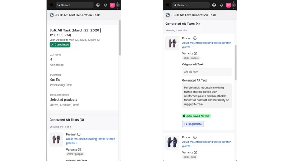Open notifications bell in right panel

(221, 5)
